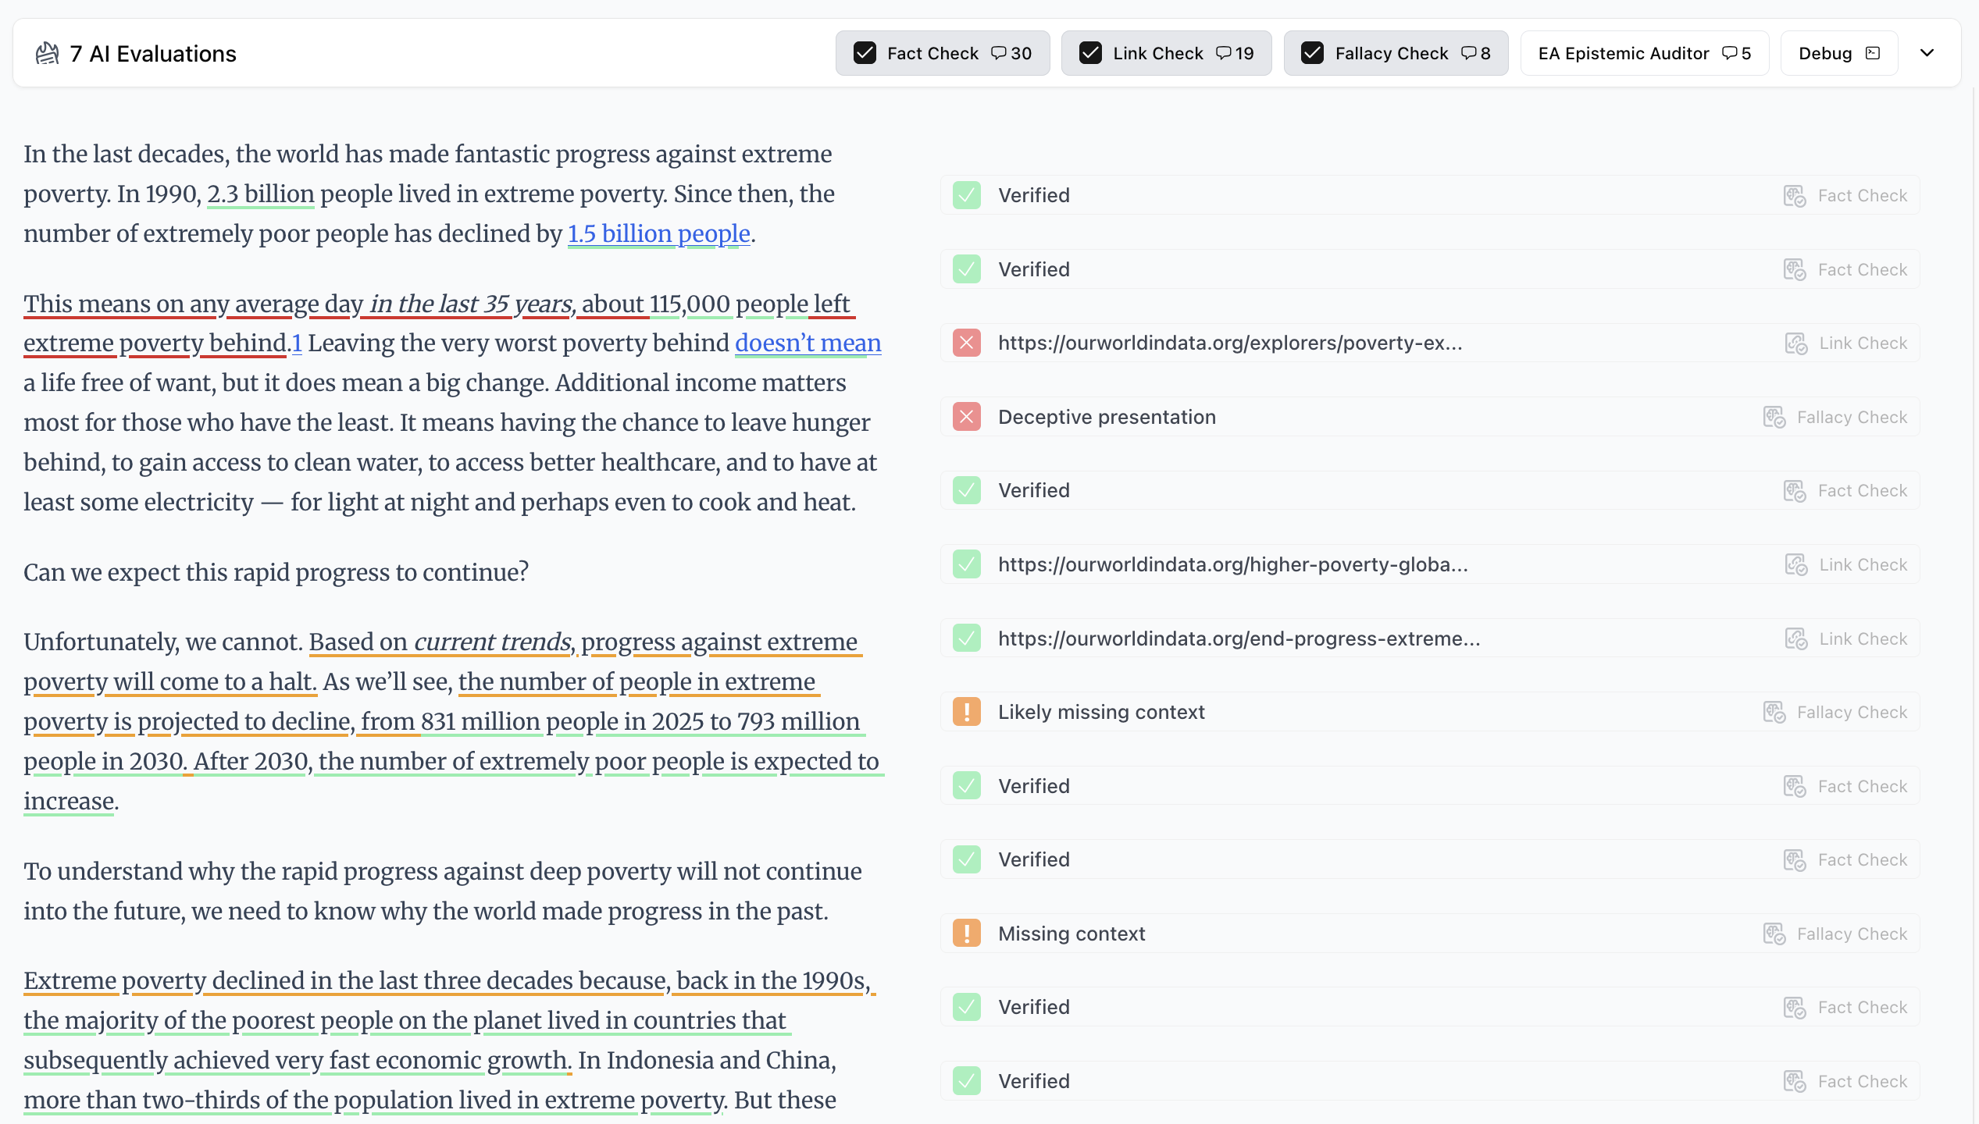Toggle the Link Check checkbox

click(x=1090, y=53)
